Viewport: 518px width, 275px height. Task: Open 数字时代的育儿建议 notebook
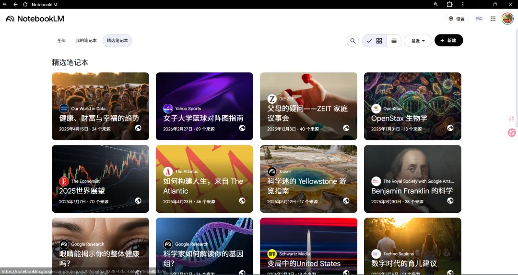click(412, 246)
